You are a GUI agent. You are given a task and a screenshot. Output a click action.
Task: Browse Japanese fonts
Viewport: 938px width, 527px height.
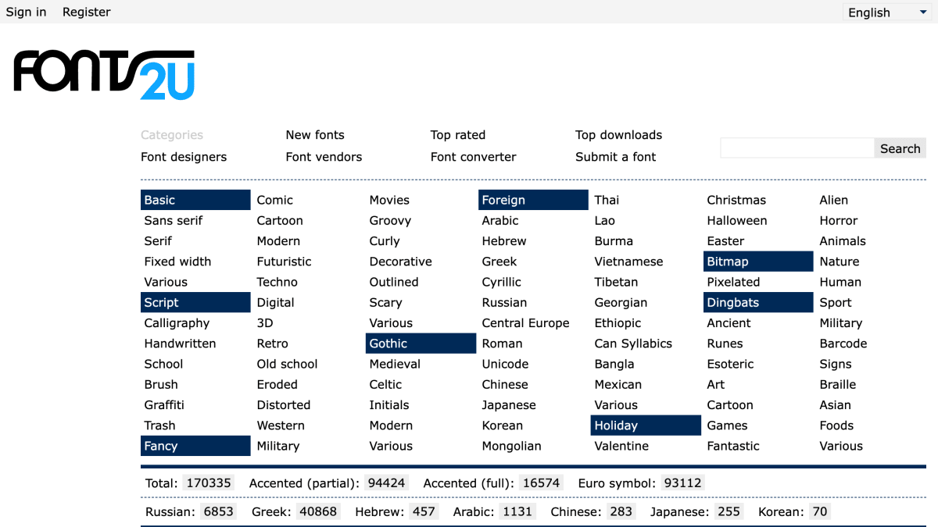coord(509,405)
